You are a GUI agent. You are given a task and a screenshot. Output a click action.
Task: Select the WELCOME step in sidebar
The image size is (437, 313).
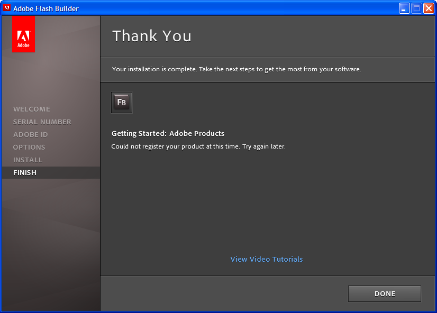(x=32, y=109)
